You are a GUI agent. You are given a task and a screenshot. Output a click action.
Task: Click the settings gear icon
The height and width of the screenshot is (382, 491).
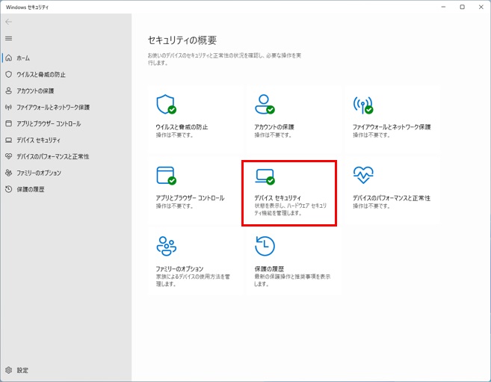[8, 370]
